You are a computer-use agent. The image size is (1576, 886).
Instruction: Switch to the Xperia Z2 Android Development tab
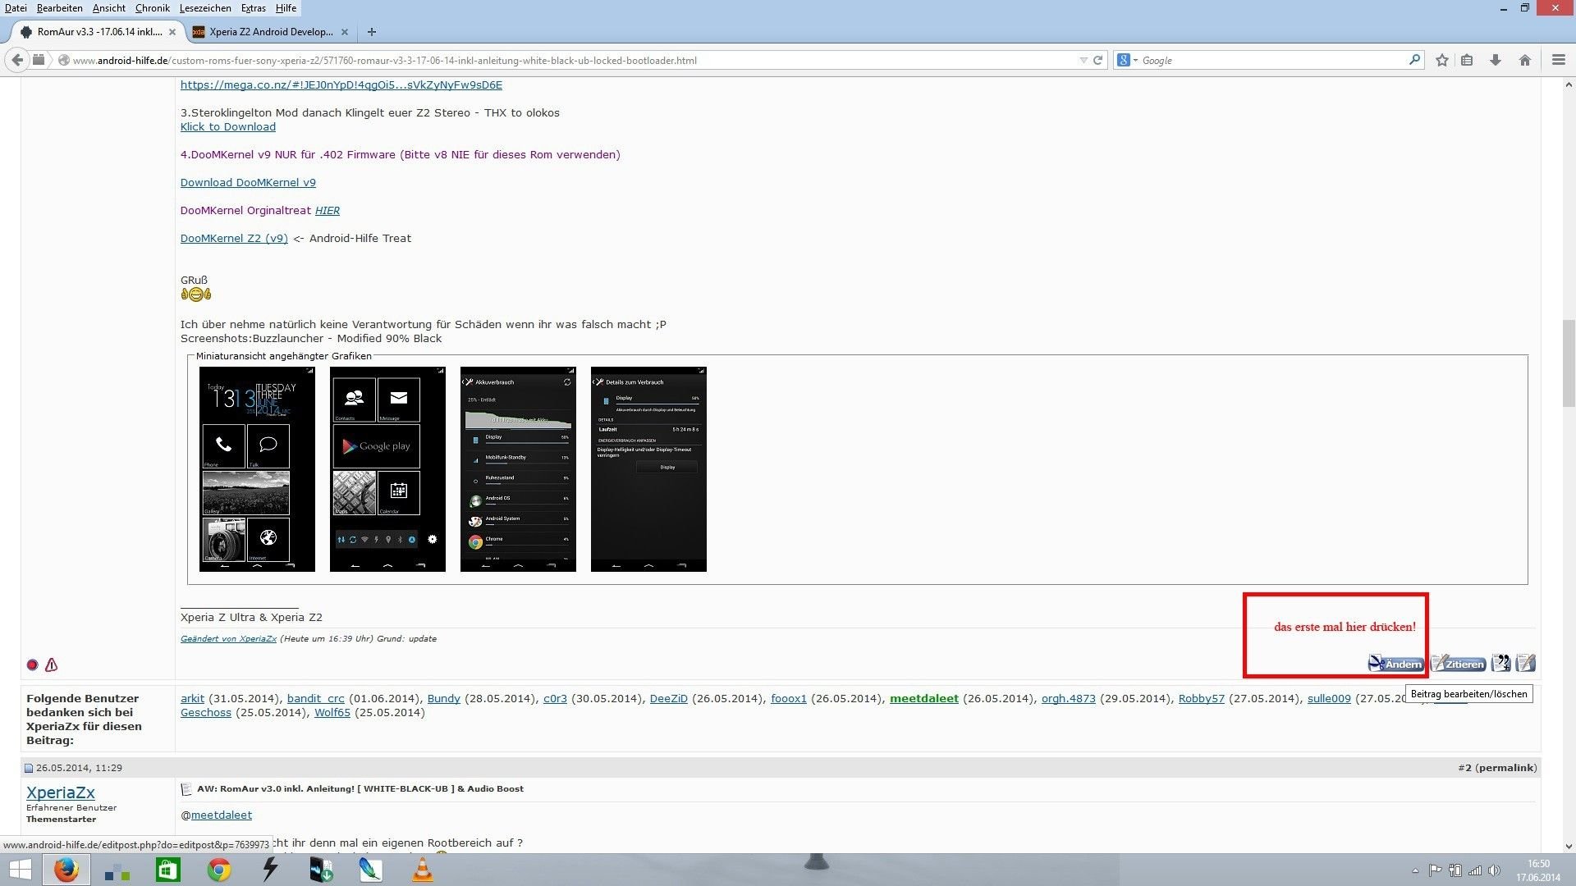(270, 32)
